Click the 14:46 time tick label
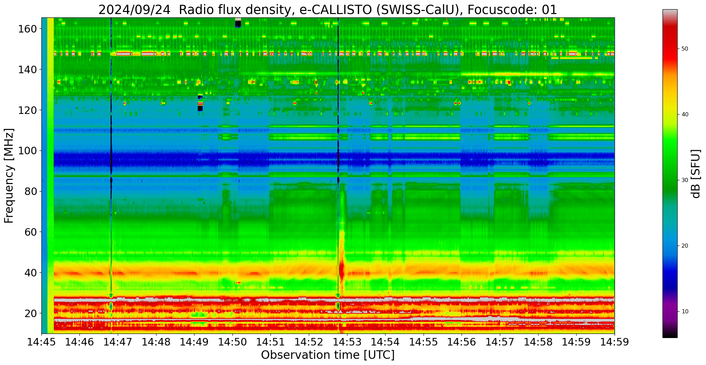 tap(80, 342)
